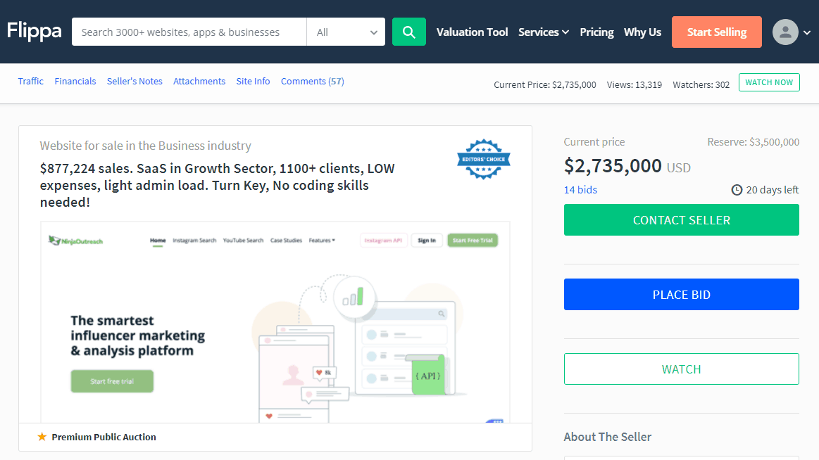The width and height of the screenshot is (819, 460).
Task: Click the large WATCH button
Action: point(681,369)
